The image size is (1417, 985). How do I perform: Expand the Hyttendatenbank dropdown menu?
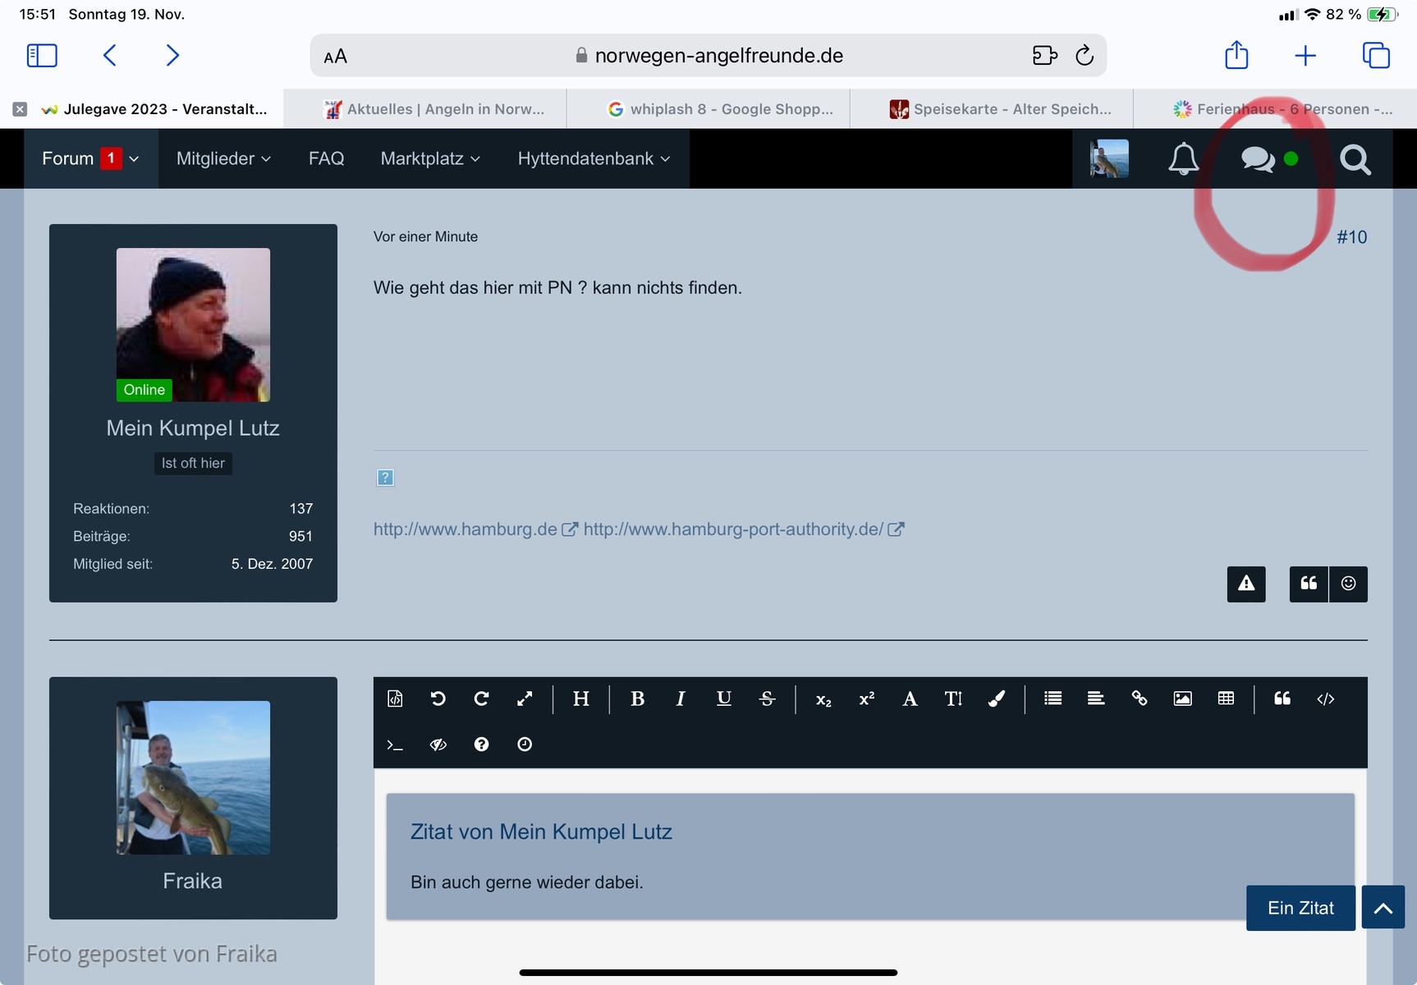click(594, 158)
